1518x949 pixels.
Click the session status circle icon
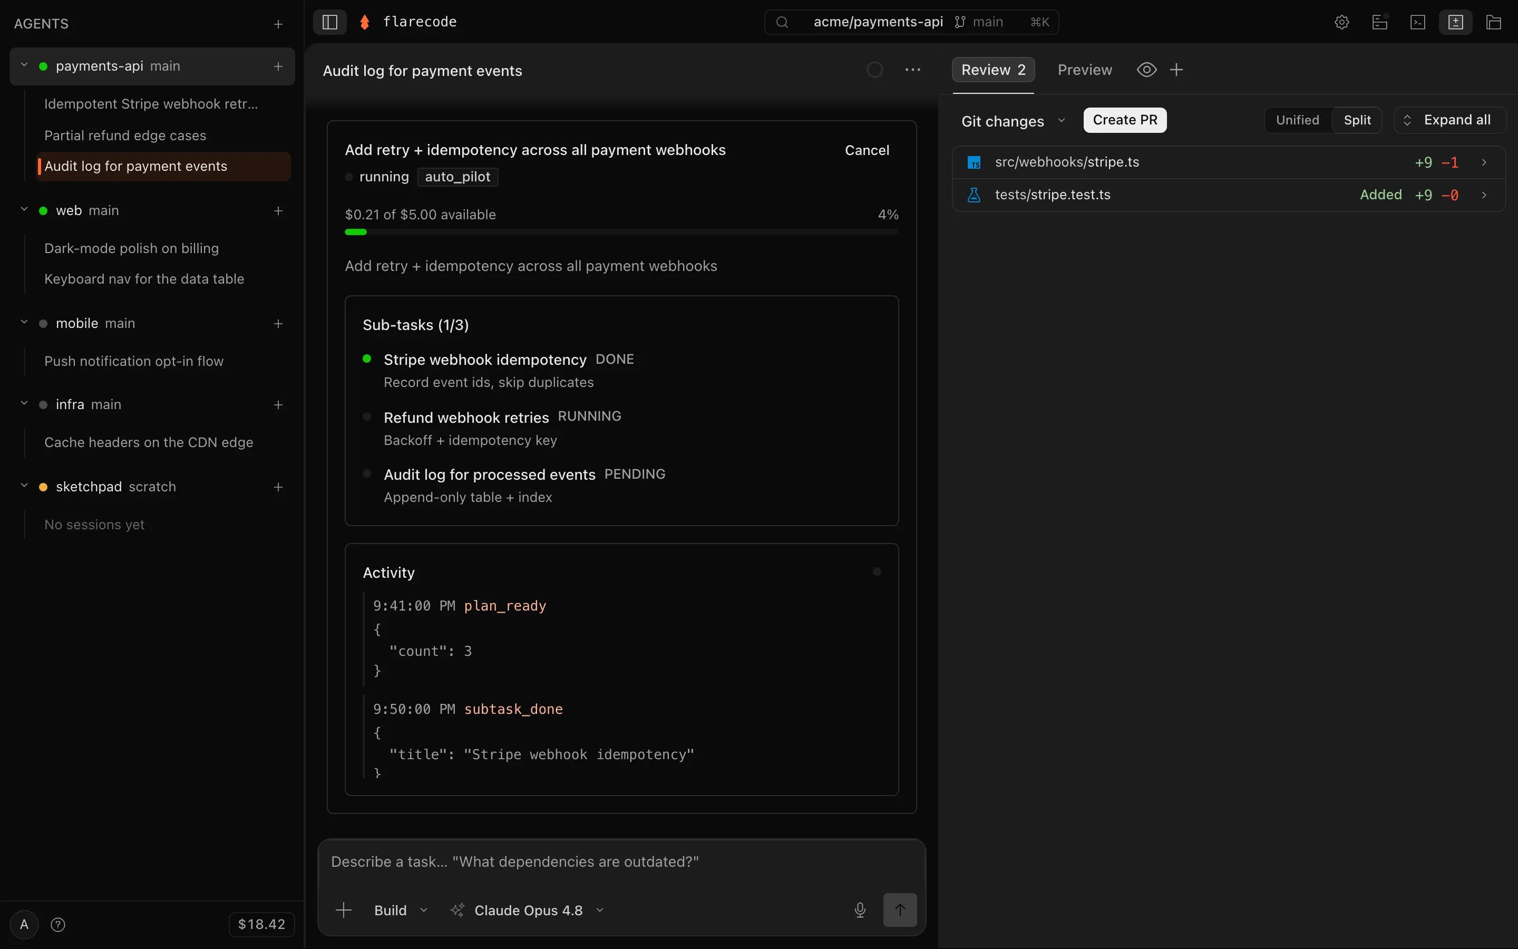pos(875,70)
